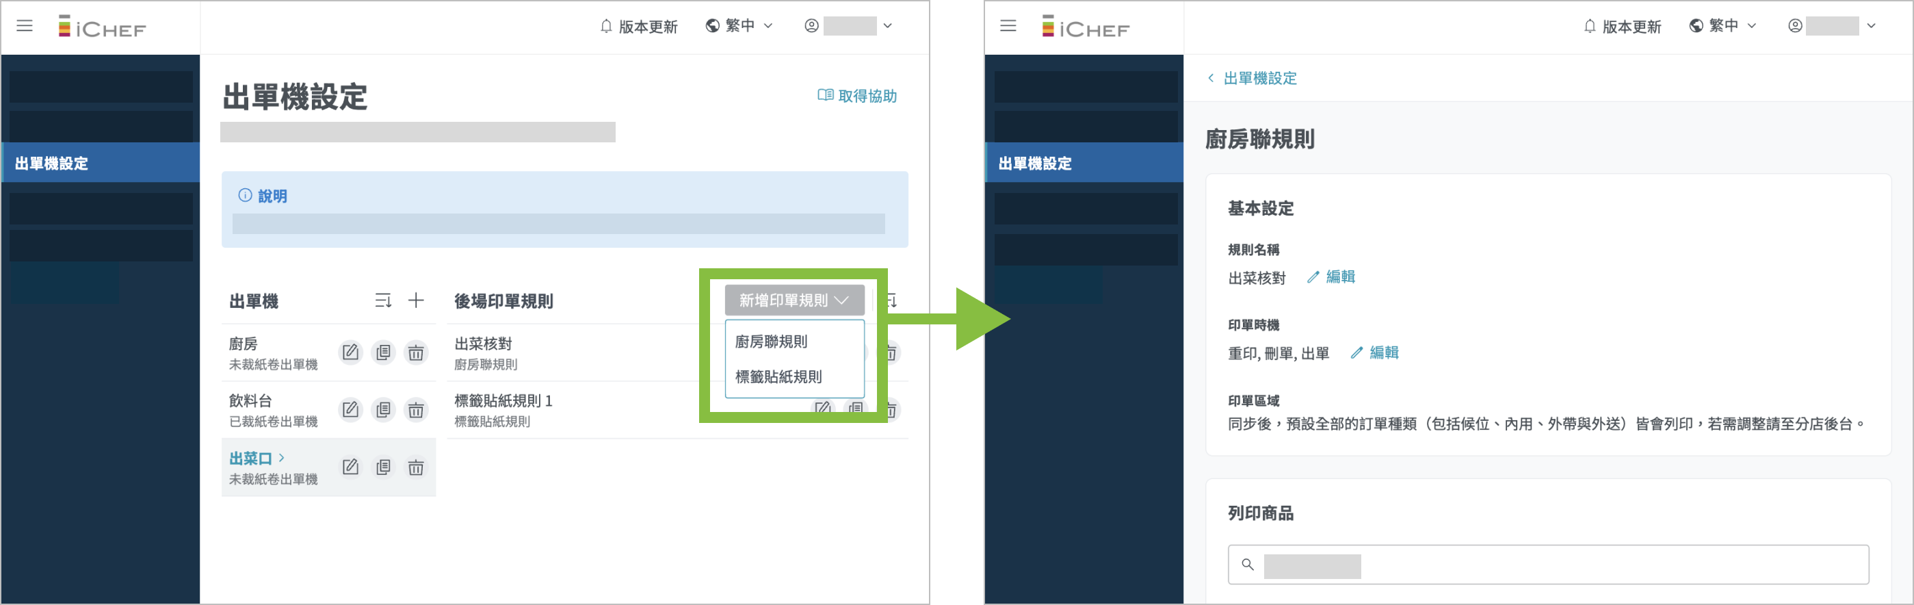Add a new printer with plus icon
Image resolution: width=1914 pixels, height=605 pixels.
[x=416, y=300]
